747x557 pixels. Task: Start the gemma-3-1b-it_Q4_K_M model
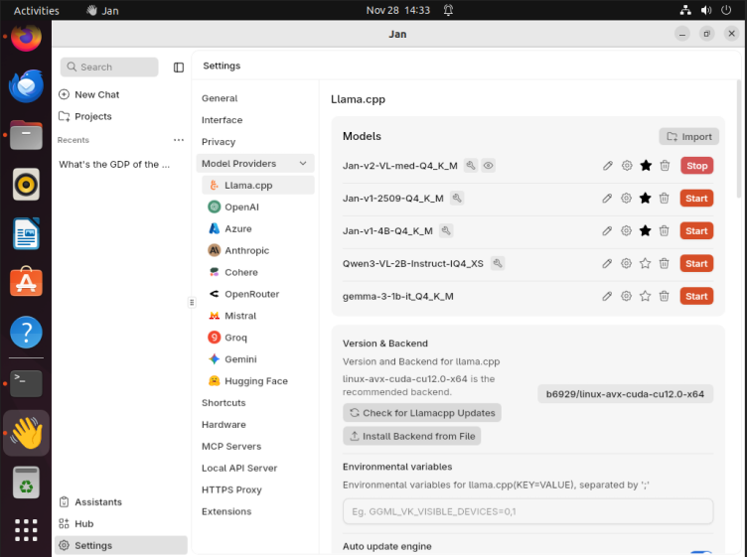click(x=696, y=296)
